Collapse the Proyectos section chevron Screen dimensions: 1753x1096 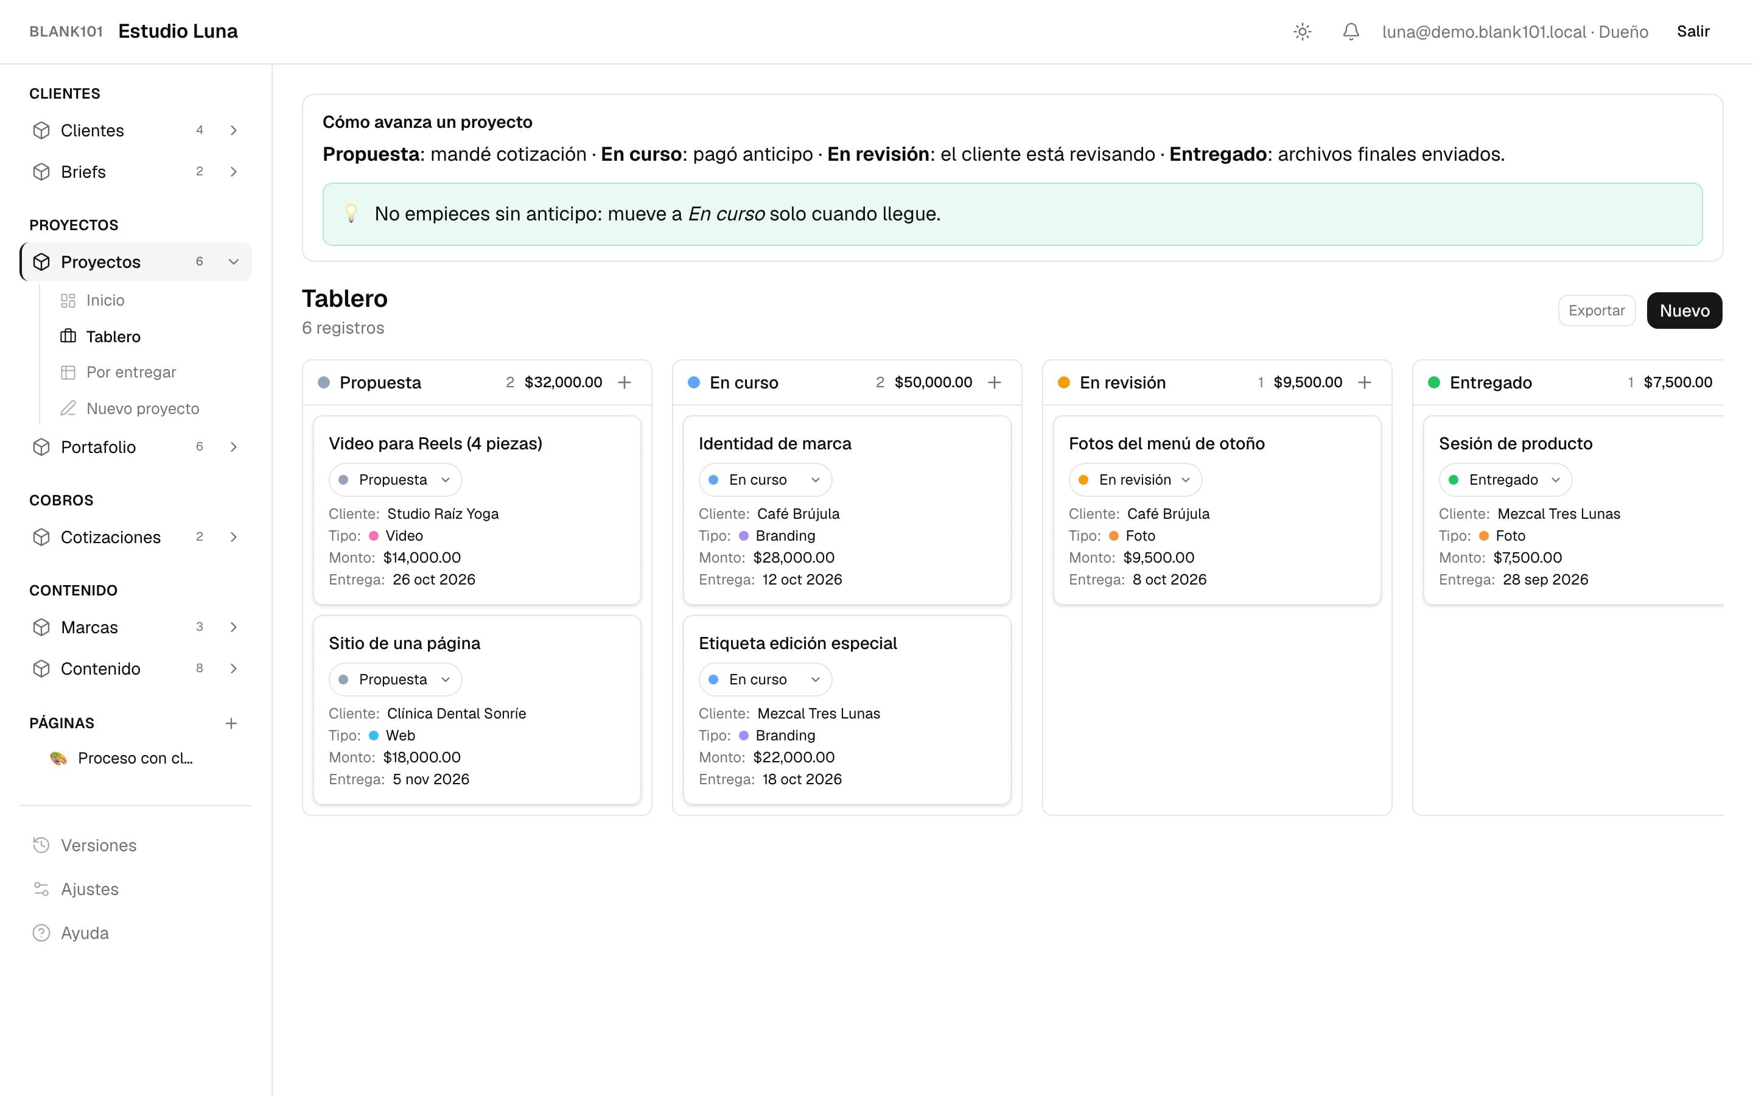pyautogui.click(x=233, y=262)
